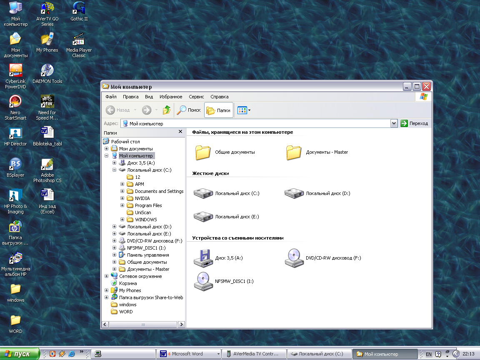The width and height of the screenshot is (480, 360).
Task: Click the BSplayer desktop icon
Action: point(15,167)
